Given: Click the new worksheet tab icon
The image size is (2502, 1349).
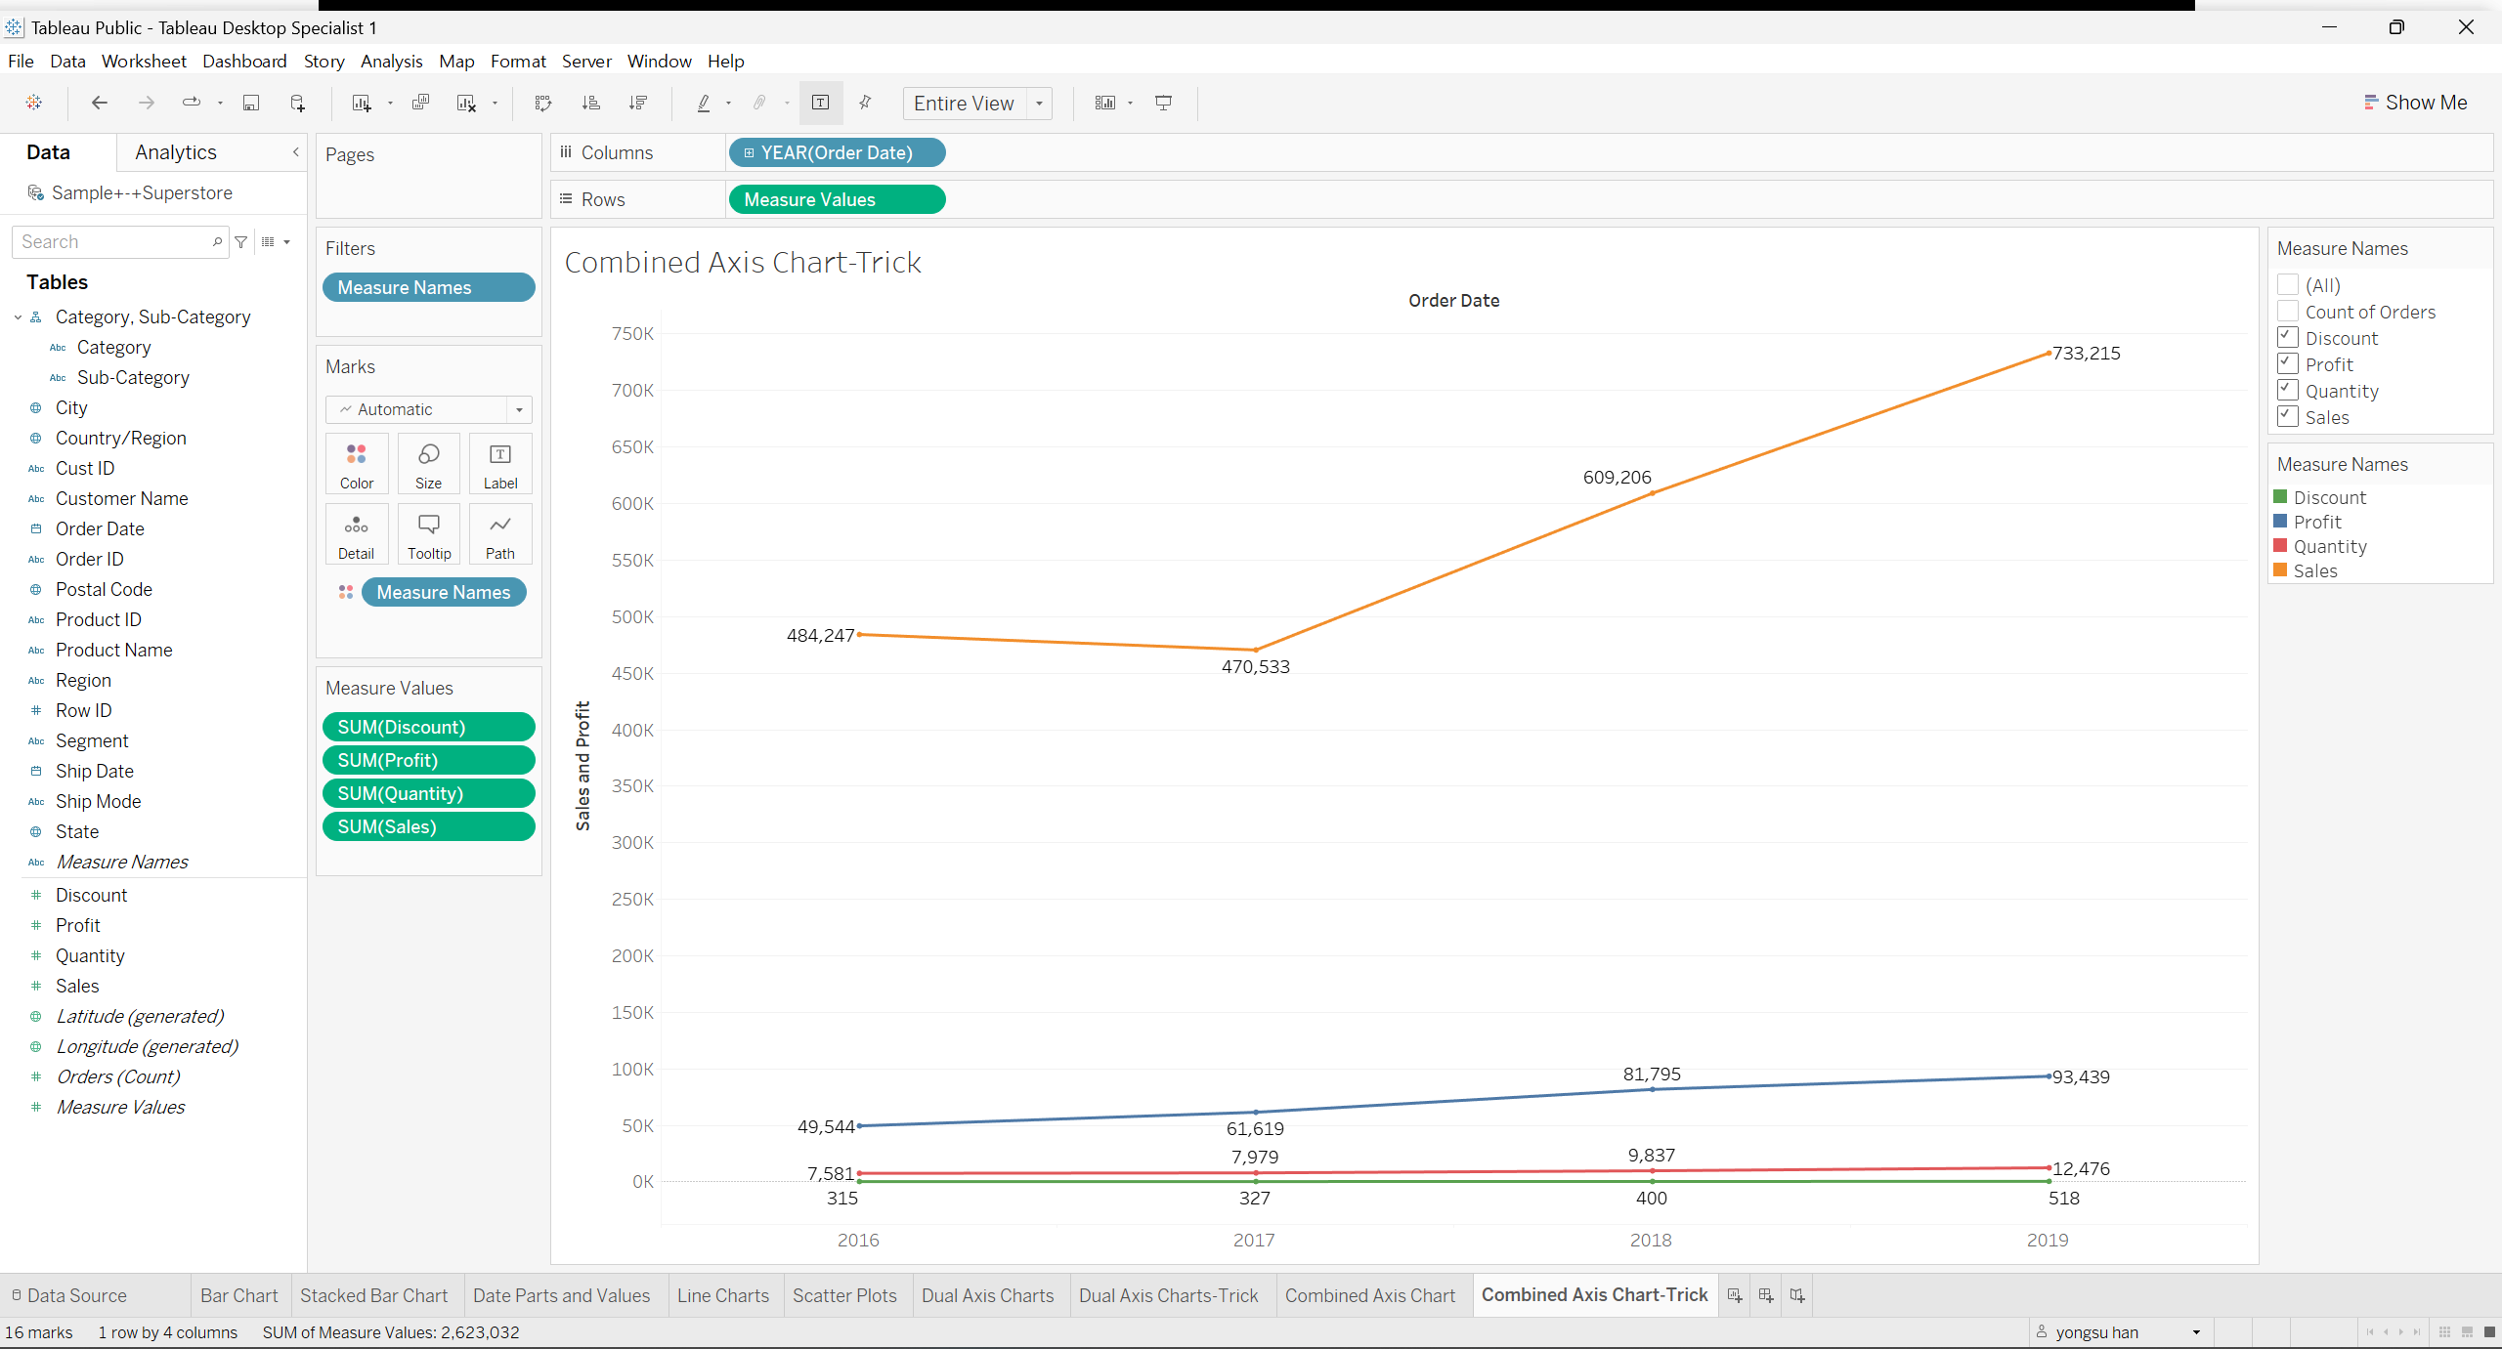Looking at the screenshot, I should pos(1735,1295).
